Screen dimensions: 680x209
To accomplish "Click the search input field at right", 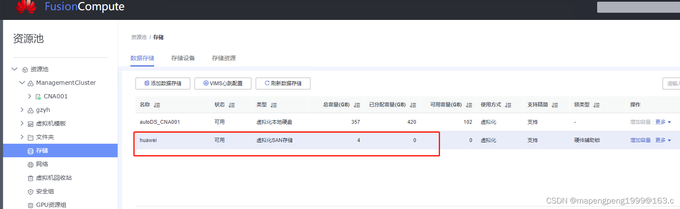I will click(x=671, y=84).
